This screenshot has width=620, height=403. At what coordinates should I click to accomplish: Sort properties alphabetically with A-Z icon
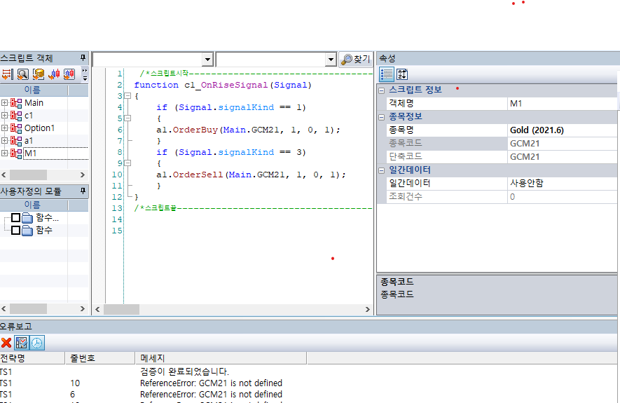(402, 74)
